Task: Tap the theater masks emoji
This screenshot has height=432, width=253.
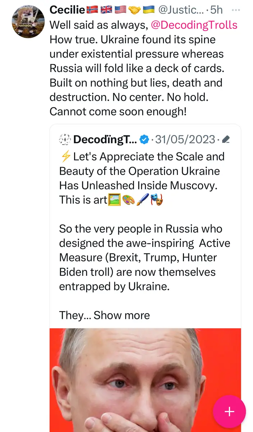Action: (156, 199)
